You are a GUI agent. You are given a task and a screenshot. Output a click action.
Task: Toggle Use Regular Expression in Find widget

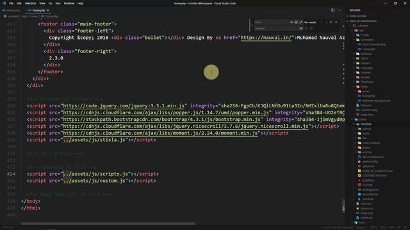click(x=300, y=22)
